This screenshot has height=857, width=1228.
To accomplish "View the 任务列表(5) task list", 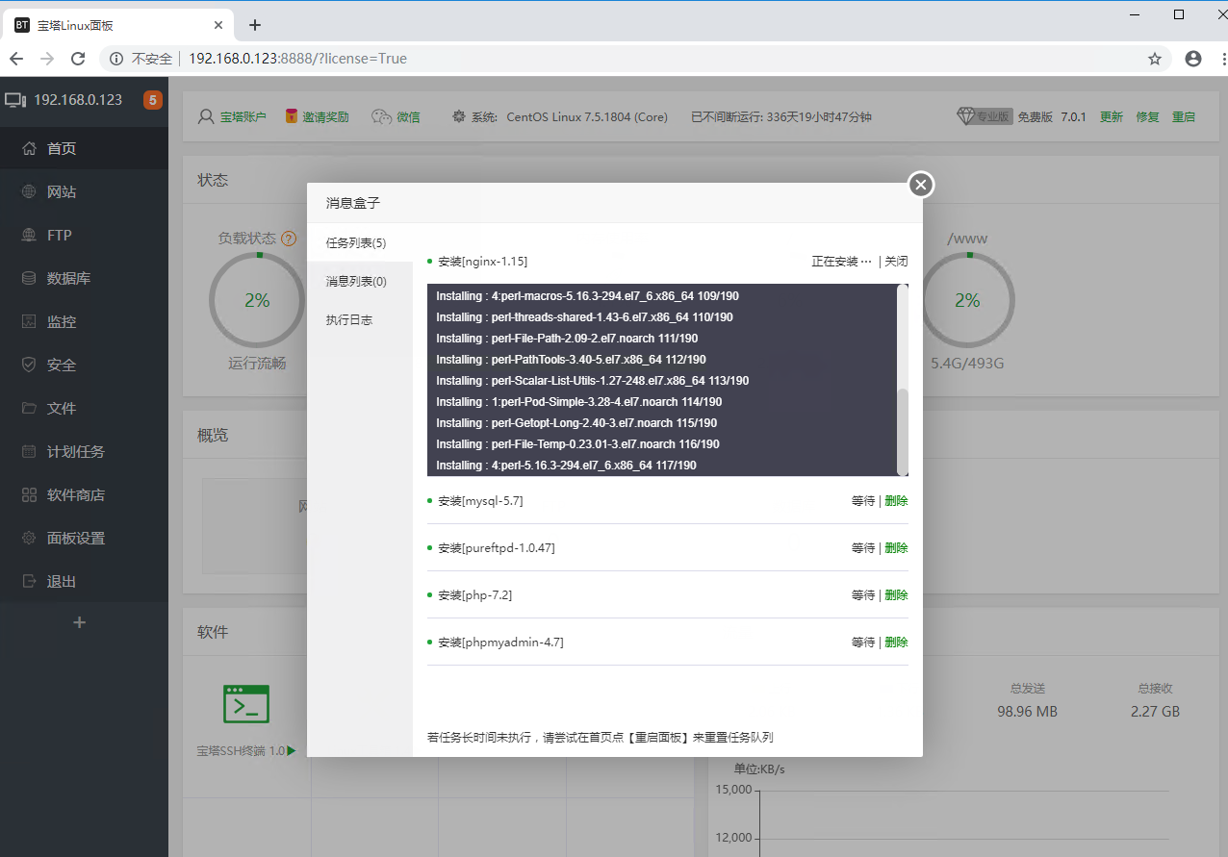I will click(354, 242).
